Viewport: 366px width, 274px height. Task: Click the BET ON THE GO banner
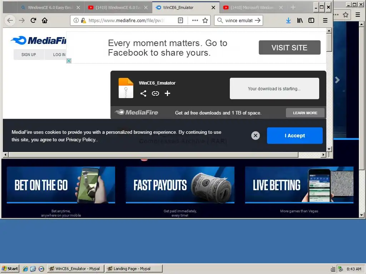click(x=61, y=185)
